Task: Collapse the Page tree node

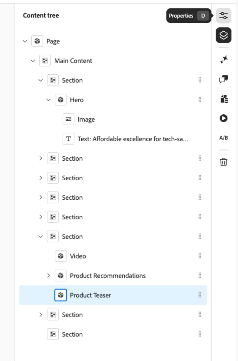Action: click(x=25, y=41)
